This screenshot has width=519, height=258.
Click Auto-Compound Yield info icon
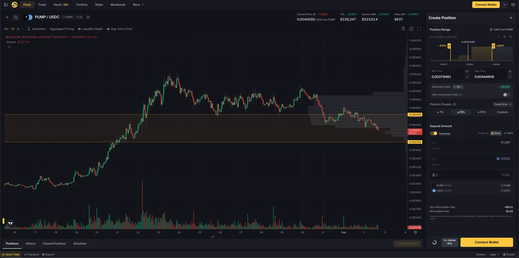460,94
